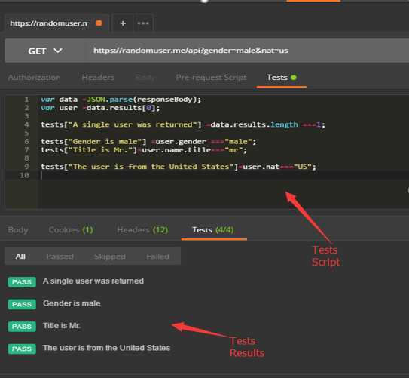Image resolution: width=409 pixels, height=378 pixels.
Task: Filter test results by Passed
Action: click(60, 257)
